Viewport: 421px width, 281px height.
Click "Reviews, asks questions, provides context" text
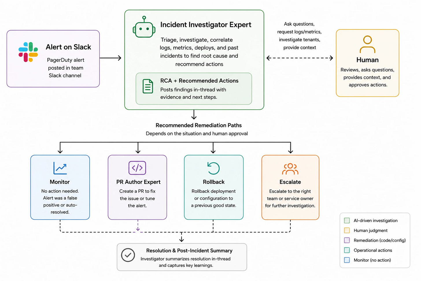pos(367,77)
